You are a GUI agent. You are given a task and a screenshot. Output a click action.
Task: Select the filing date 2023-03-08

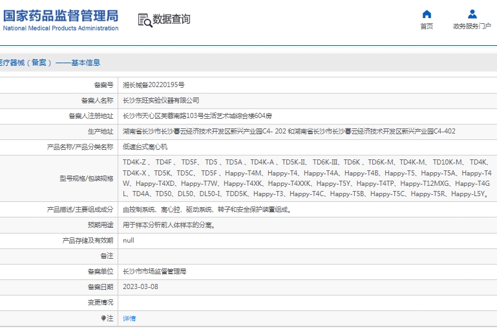pos(140,286)
